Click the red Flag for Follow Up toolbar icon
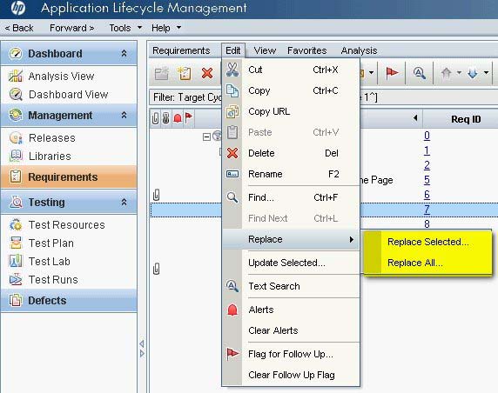The image size is (498, 393). 392,73
